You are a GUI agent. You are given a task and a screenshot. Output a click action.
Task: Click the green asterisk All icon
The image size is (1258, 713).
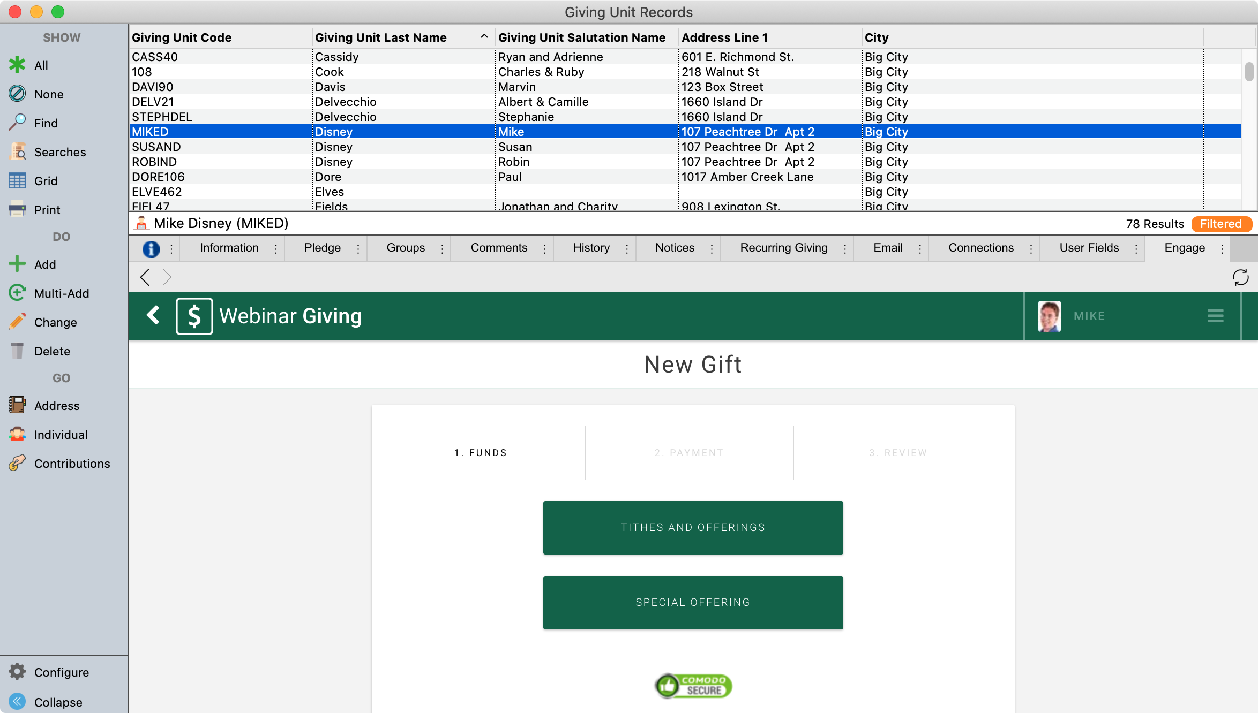pos(17,65)
